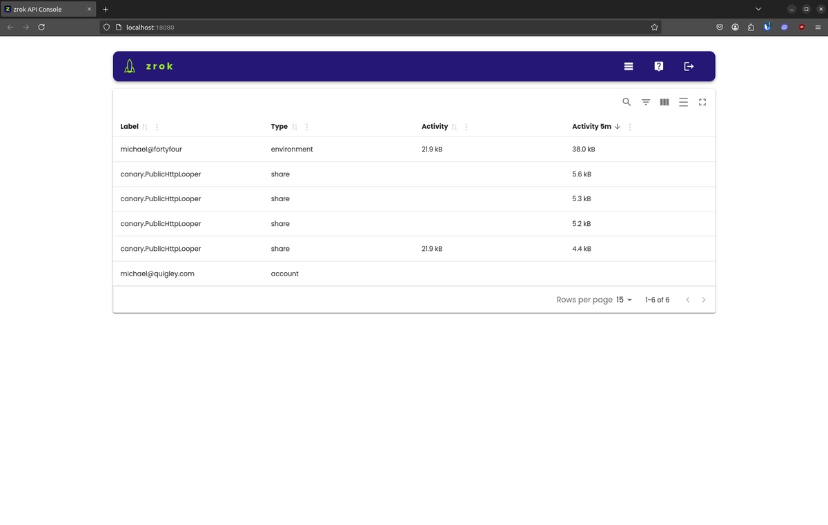Viewport: 828px width, 525px height.
Task: Click the logout icon in the header
Action: pos(689,66)
